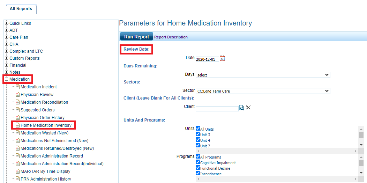Click into the Client text field
Image resolution: width=367 pixels, height=183 pixels.
tap(217, 109)
